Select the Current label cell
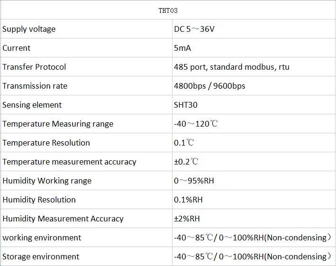The height and width of the screenshot is (266, 336). pos(17,48)
